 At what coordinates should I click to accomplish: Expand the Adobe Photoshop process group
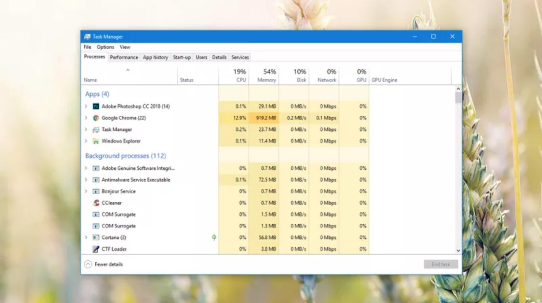click(86, 106)
